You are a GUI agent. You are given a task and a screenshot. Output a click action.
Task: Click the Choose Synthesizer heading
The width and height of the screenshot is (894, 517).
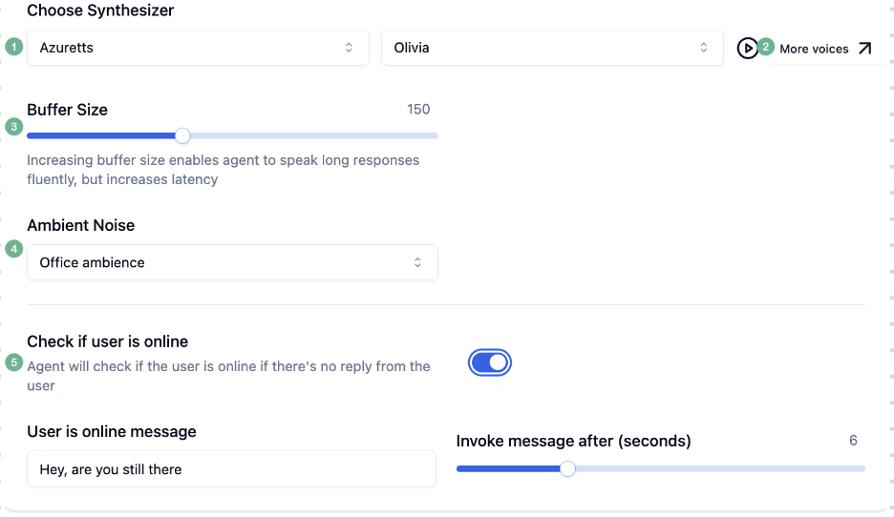click(100, 10)
